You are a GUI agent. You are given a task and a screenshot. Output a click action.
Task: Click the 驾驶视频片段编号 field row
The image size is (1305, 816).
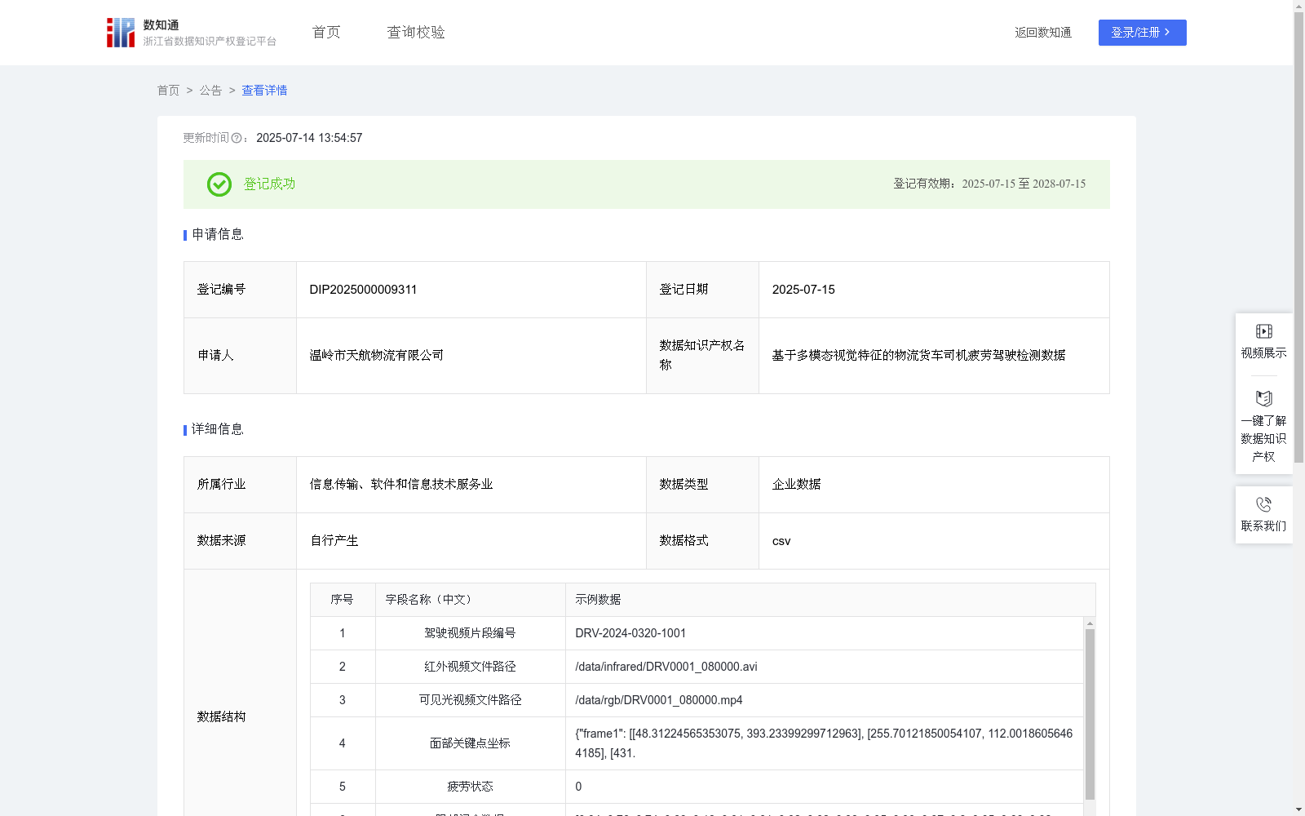[x=697, y=633]
